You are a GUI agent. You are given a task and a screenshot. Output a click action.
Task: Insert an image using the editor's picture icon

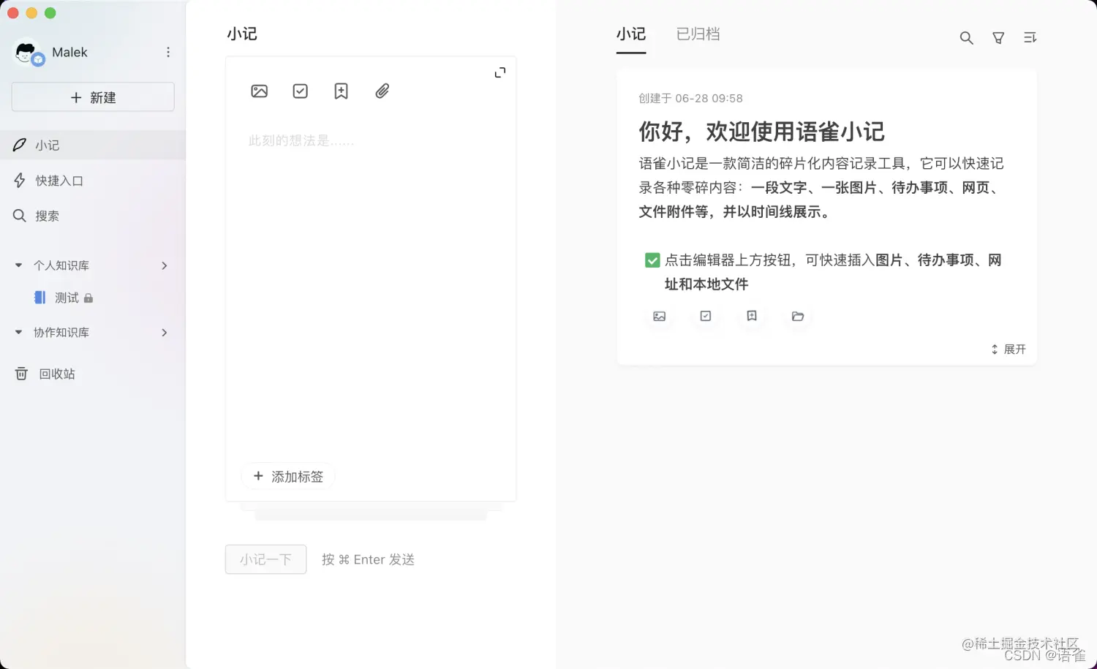[259, 91]
